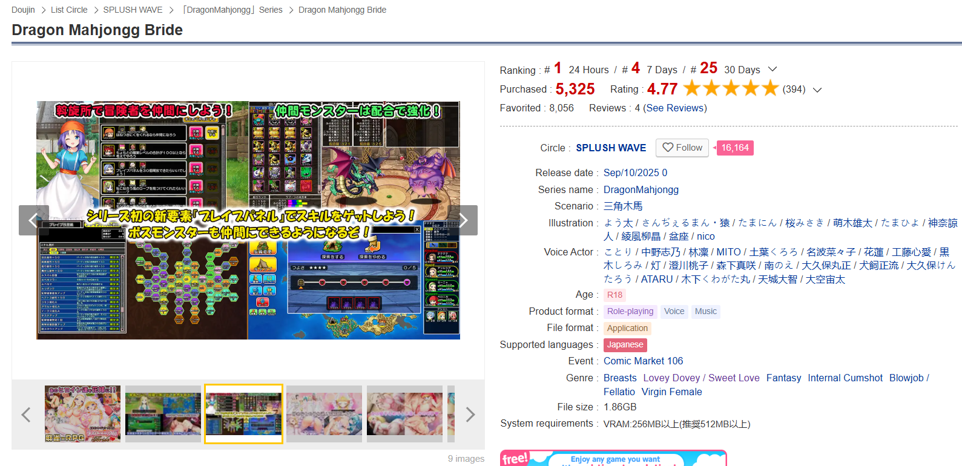Go to the previous preview image
962x466 pixels.
tap(34, 220)
